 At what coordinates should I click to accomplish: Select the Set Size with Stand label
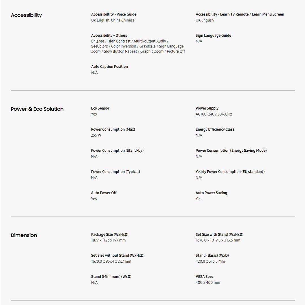219,234
